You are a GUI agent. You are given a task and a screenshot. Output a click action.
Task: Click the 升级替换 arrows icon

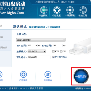48,75
